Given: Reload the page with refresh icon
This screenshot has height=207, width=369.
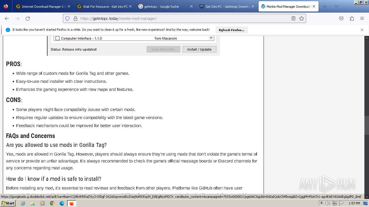Looking at the screenshot, I should pyautogui.click(x=28, y=18).
